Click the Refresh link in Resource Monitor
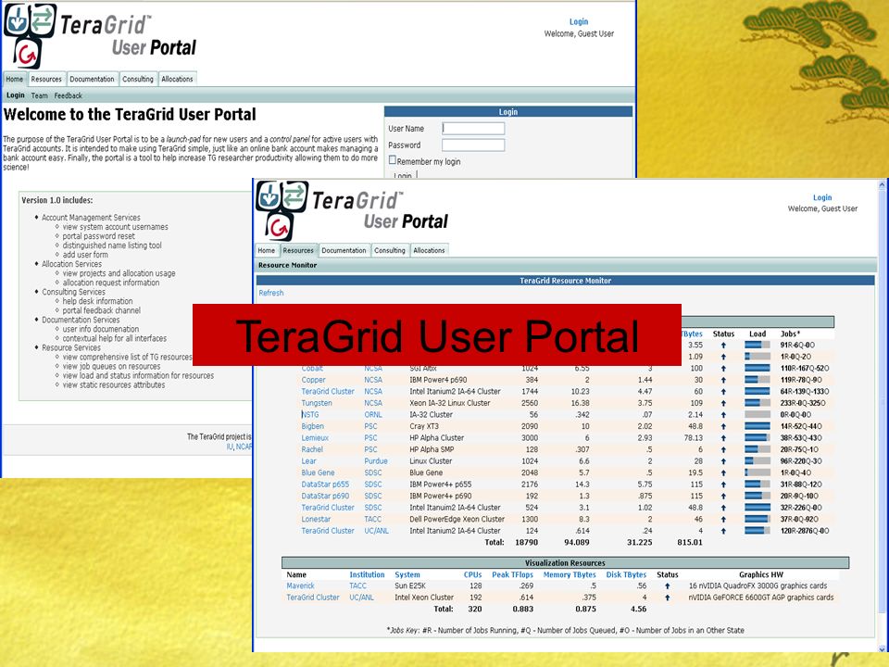This screenshot has width=889, height=667. click(x=271, y=293)
